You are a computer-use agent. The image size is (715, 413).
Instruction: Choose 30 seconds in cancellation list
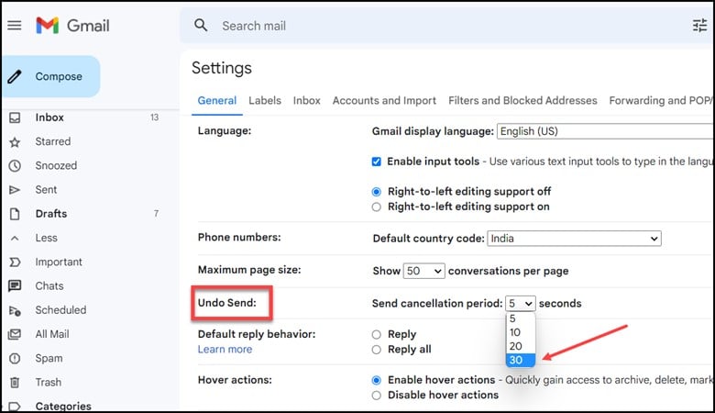[x=521, y=360]
